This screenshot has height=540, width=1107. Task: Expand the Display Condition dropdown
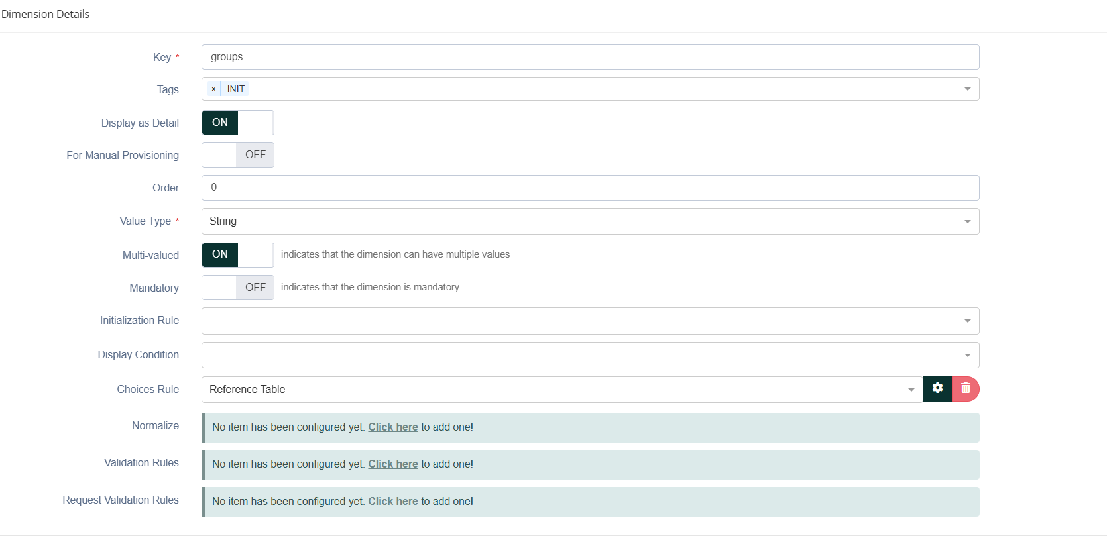point(591,355)
